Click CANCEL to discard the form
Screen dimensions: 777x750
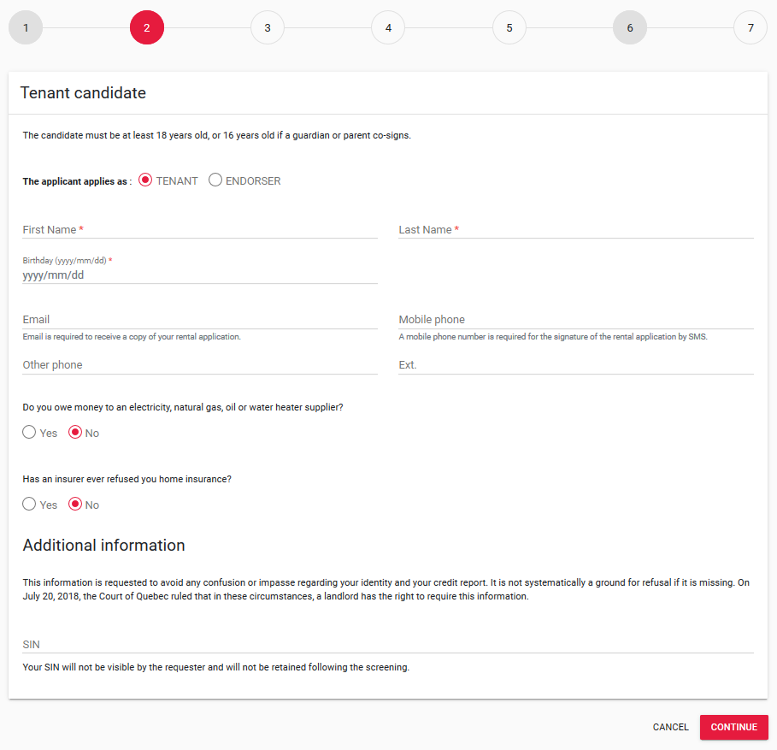[x=670, y=727]
